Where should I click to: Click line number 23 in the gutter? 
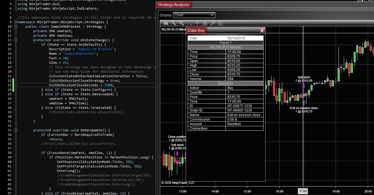click(x=10, y=85)
